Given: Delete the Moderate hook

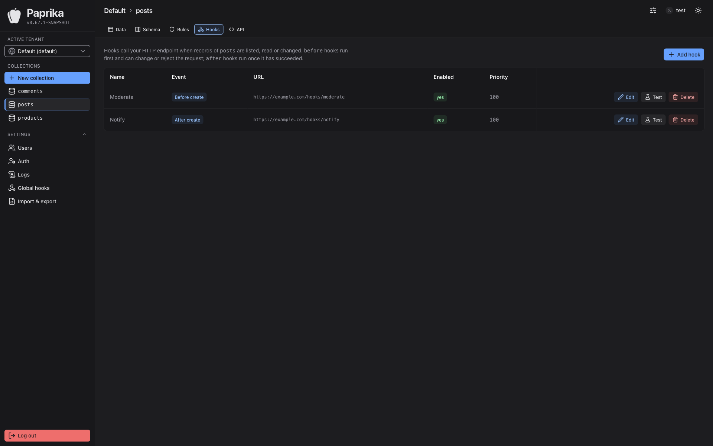Looking at the screenshot, I should (683, 97).
